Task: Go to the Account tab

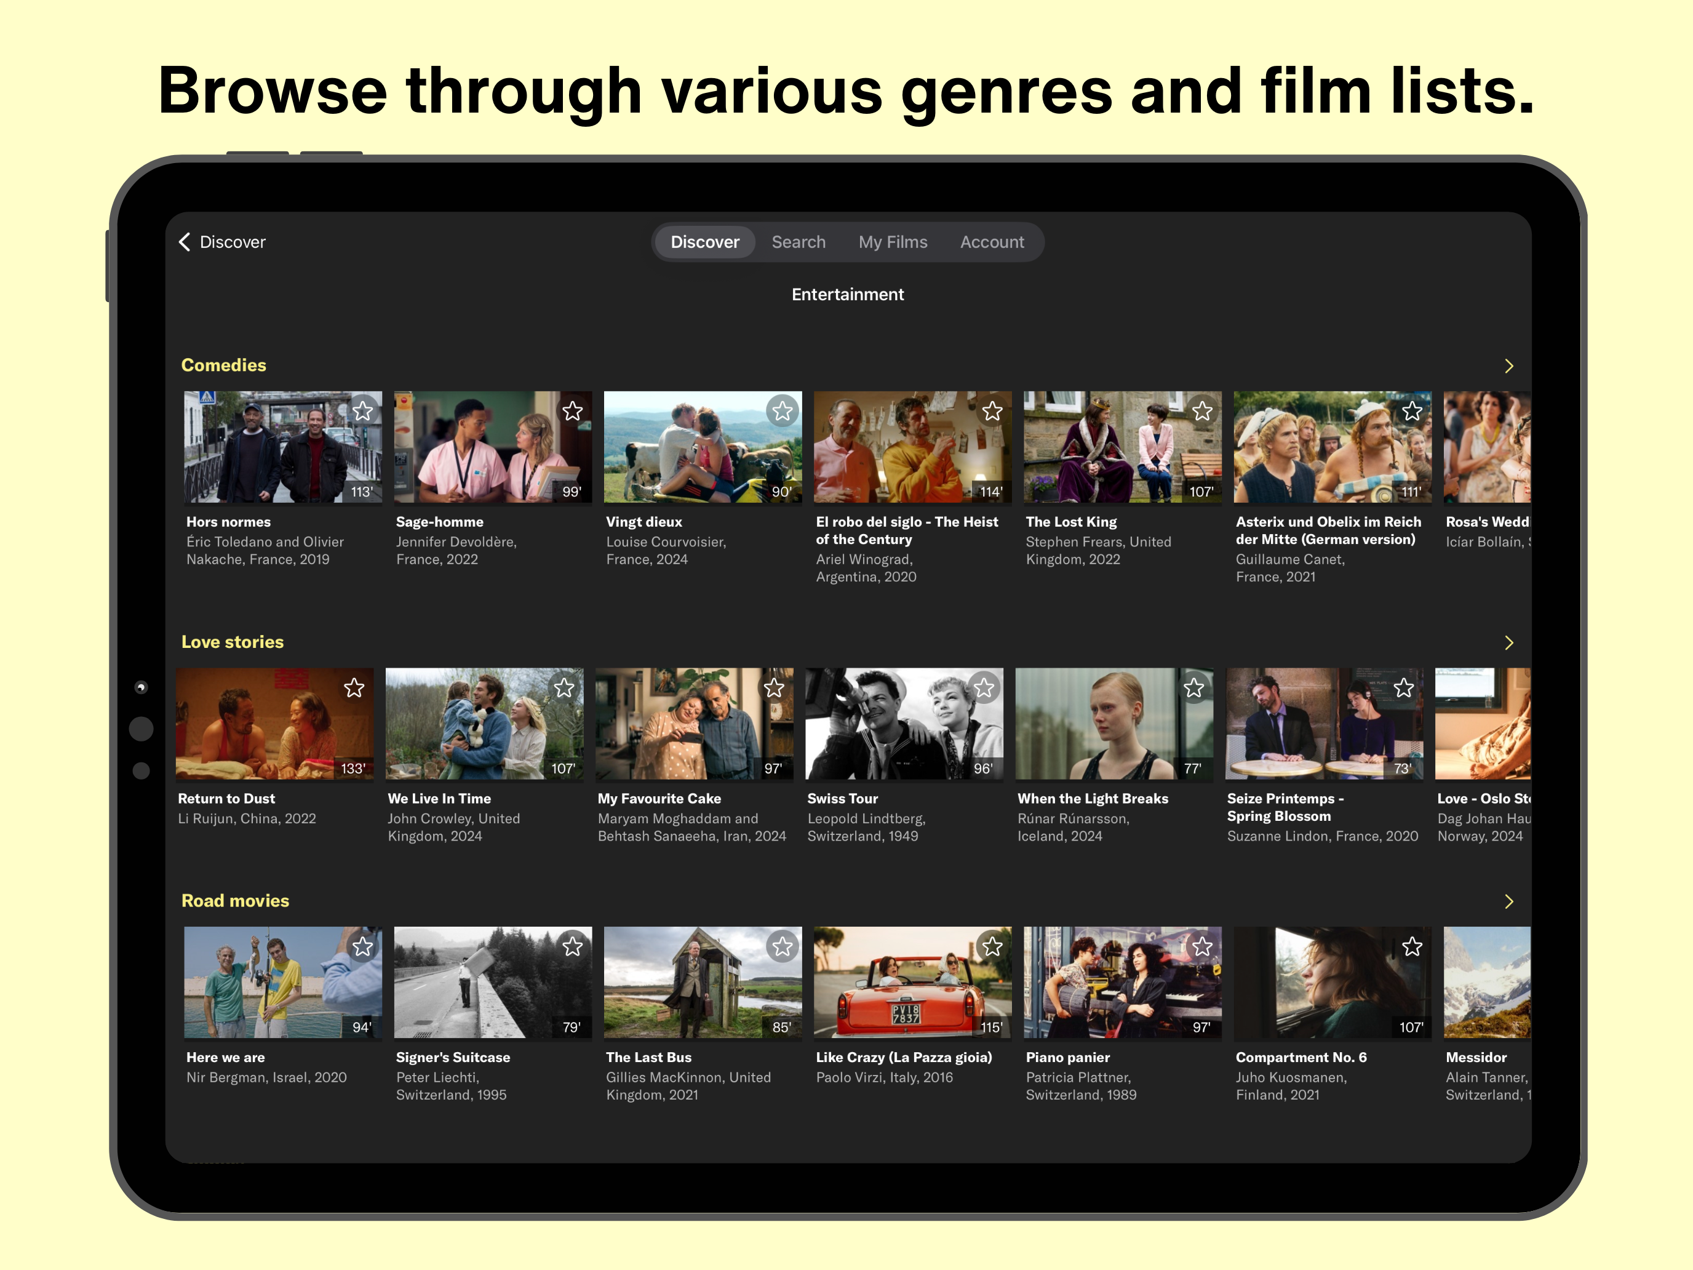Action: [992, 242]
